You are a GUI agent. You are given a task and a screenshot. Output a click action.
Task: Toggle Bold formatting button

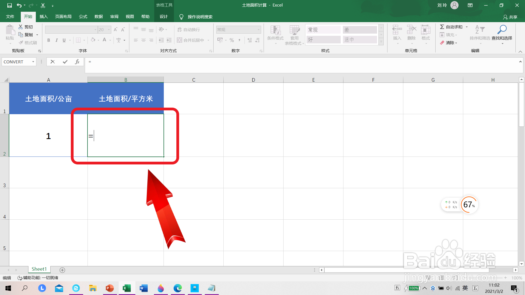point(49,40)
